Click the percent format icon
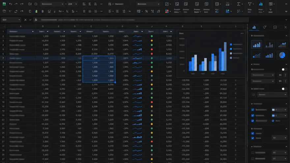The width and height of the screenshot is (290, 163). click(x=146, y=11)
